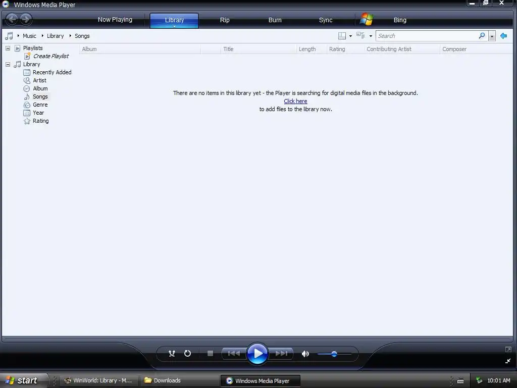
Task: Switch to compact mode icon
Action: [508, 361]
